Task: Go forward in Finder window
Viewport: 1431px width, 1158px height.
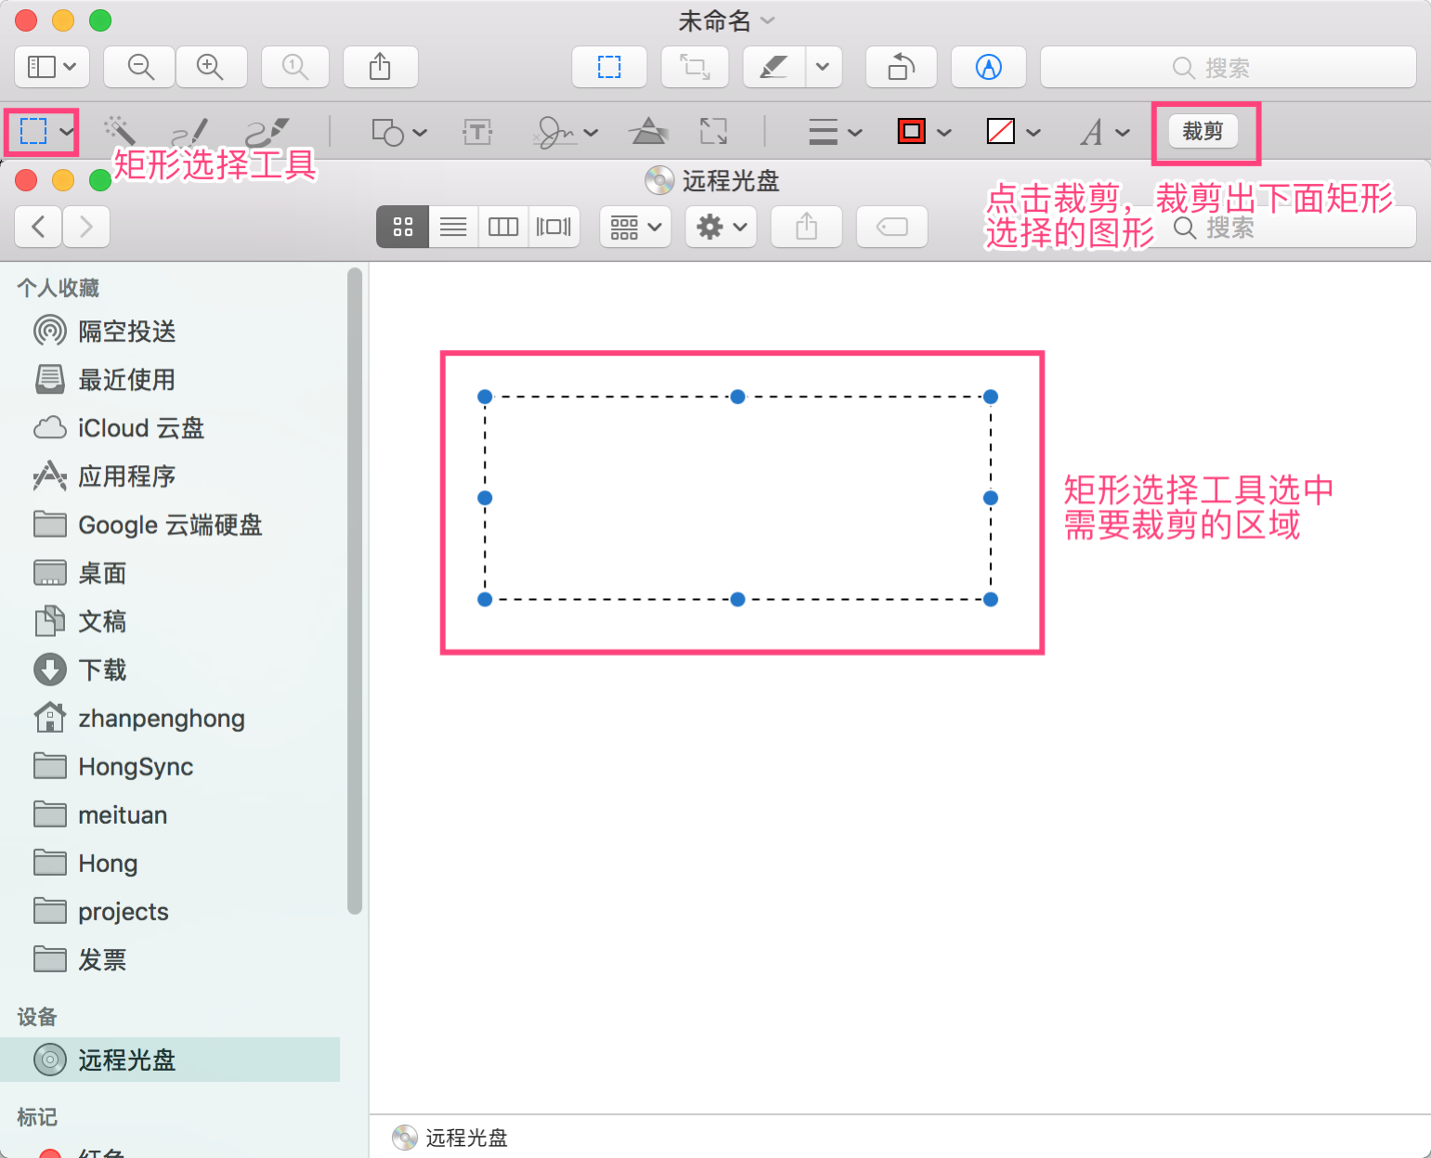Action: 86,227
